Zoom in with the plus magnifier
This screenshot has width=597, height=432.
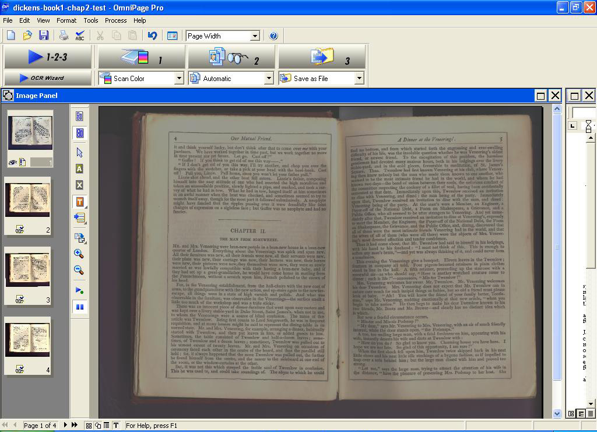point(79,254)
